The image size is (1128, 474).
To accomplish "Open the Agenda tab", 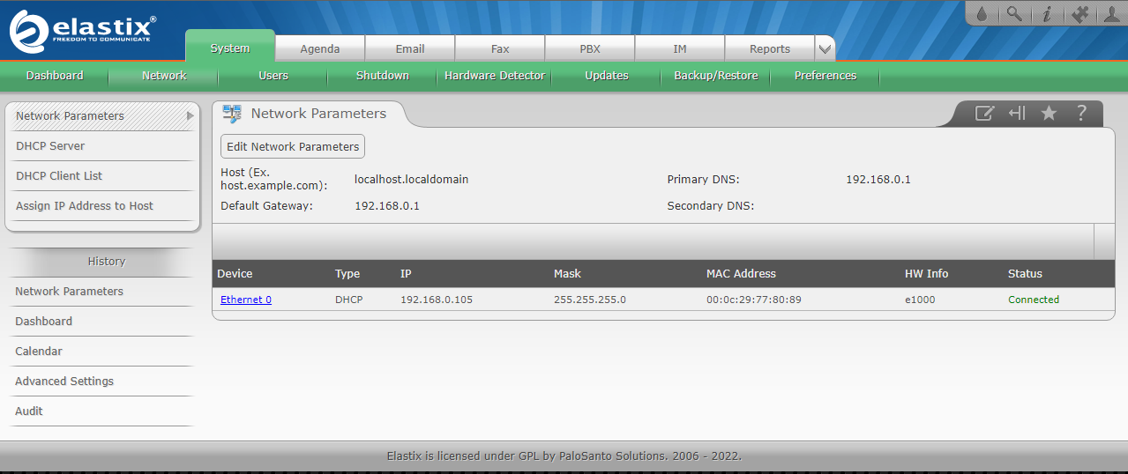I will [x=320, y=48].
